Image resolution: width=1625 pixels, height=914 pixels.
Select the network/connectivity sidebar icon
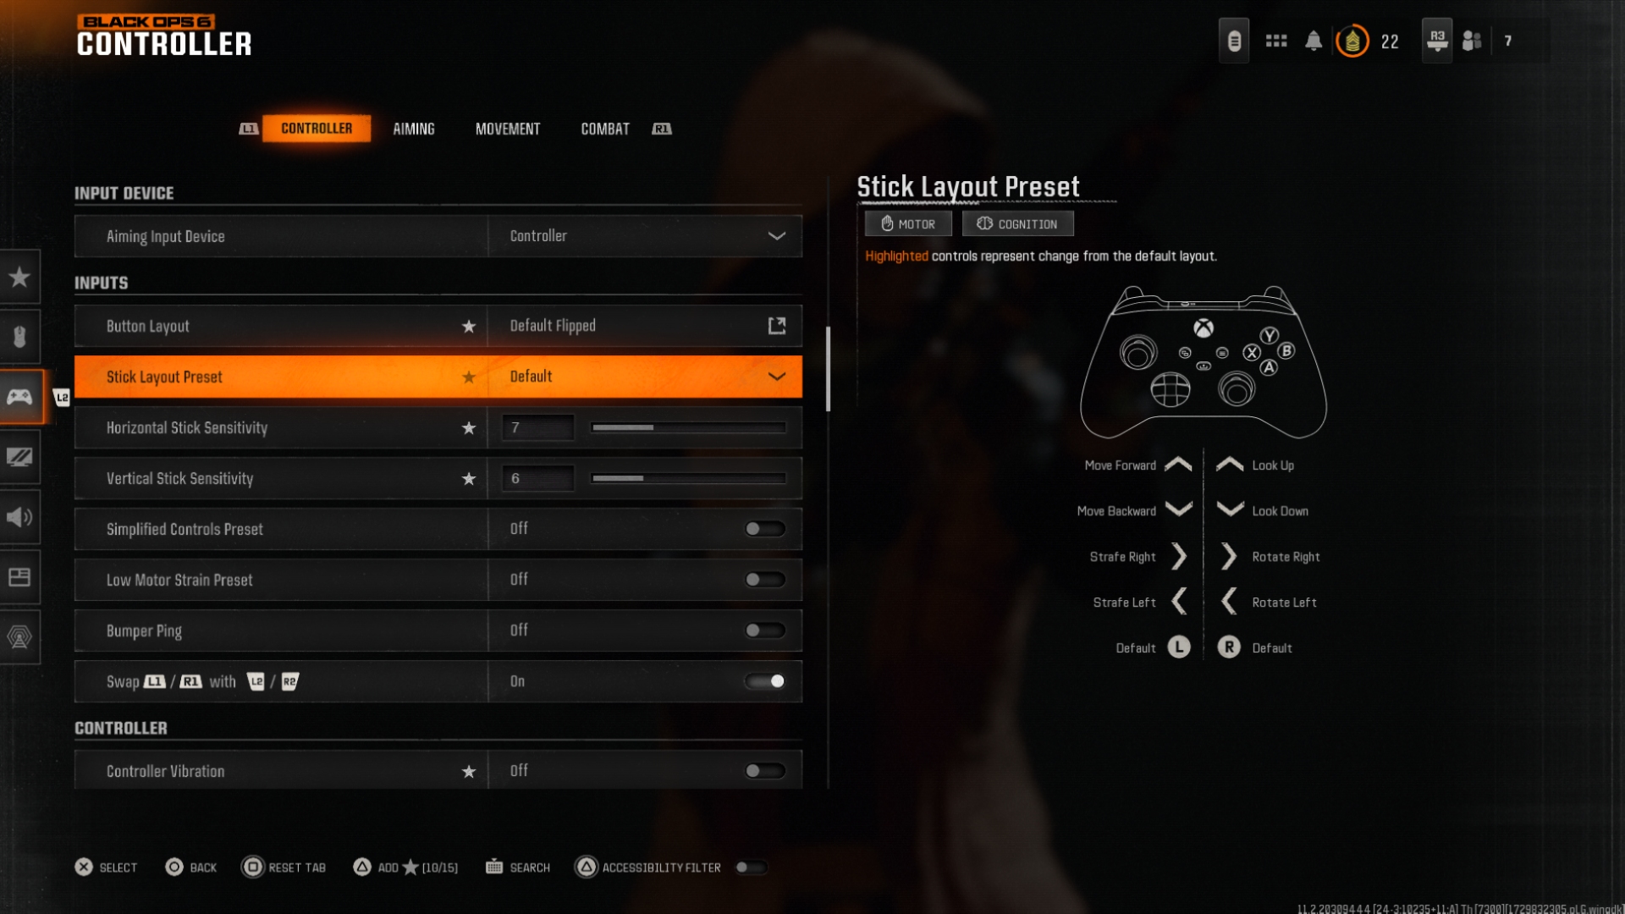pyautogui.click(x=20, y=638)
